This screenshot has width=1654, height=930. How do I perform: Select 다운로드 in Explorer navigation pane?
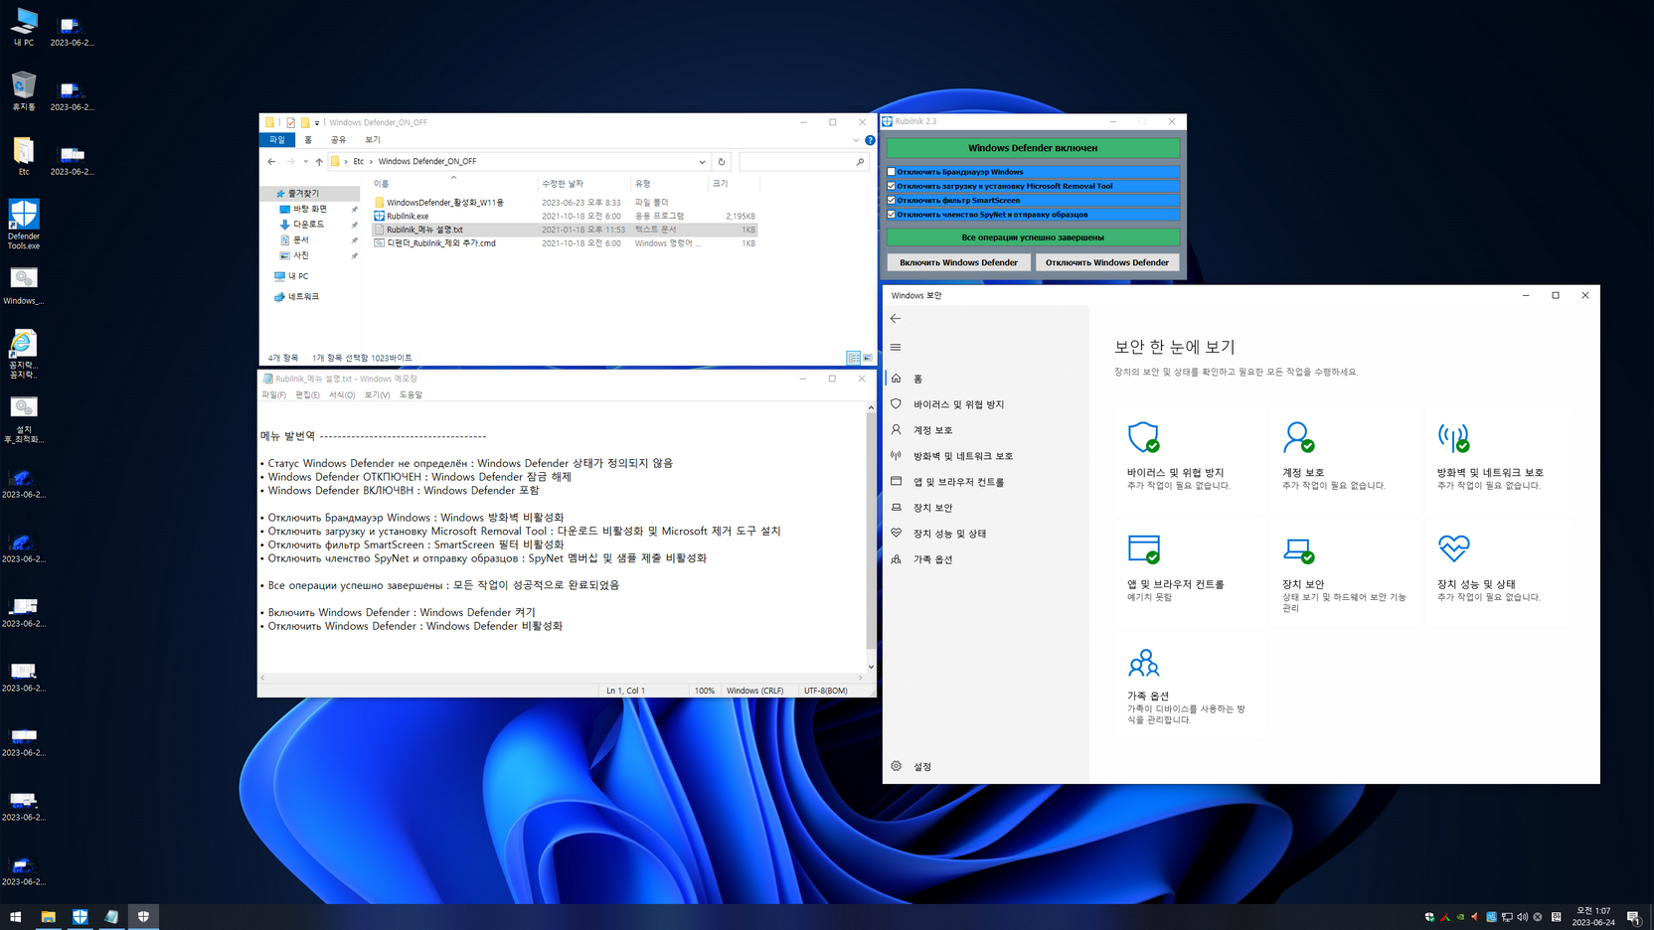pos(308,225)
